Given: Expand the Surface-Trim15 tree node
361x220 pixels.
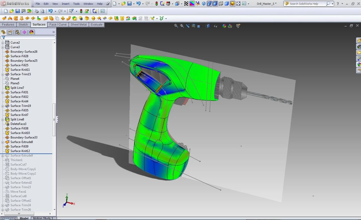Looking at the screenshot, I should [3, 74].
